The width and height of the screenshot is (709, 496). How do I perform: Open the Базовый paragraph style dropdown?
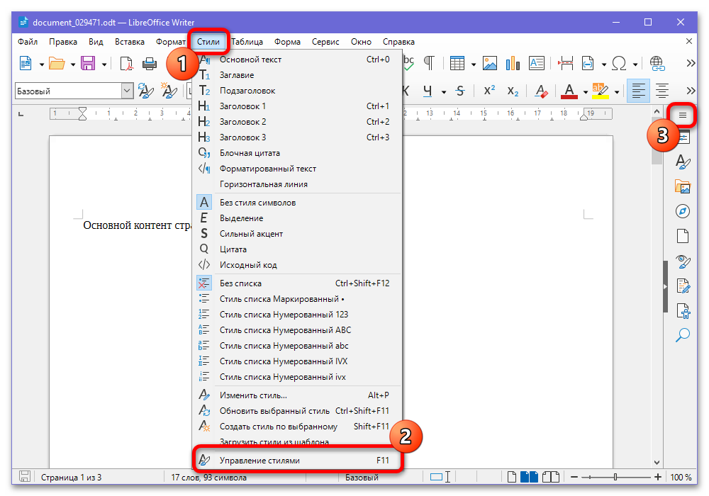point(127,91)
